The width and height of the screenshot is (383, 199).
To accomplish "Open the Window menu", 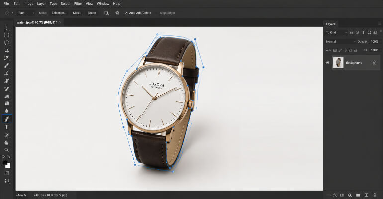I will (103, 4).
